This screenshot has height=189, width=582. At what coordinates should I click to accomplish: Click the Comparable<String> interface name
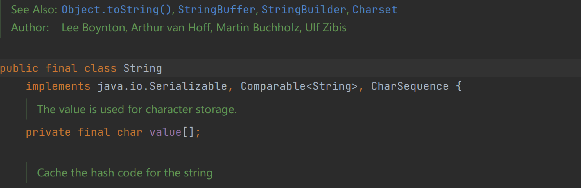299,86
